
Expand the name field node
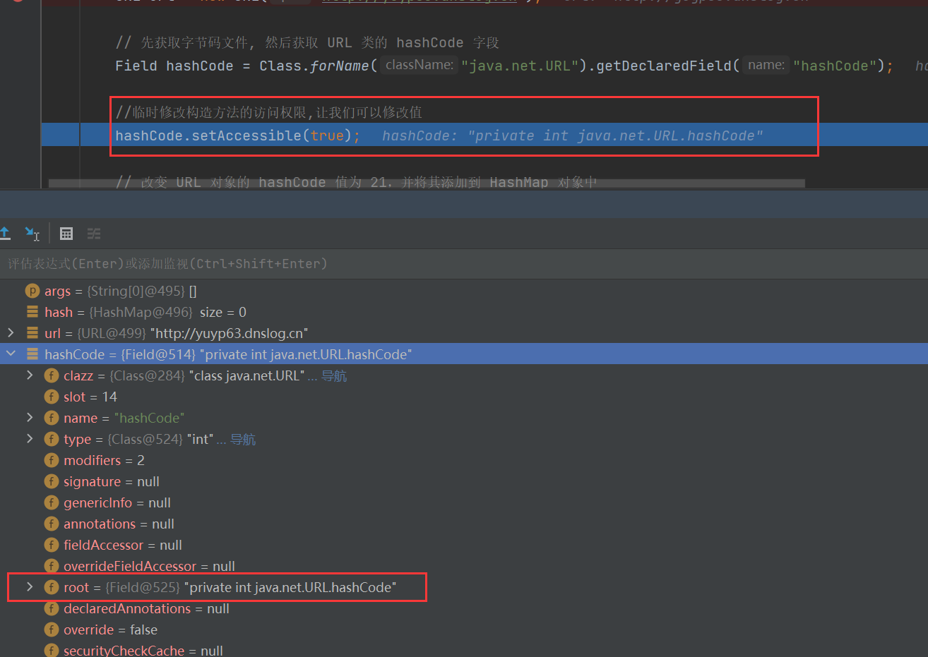[x=30, y=417]
